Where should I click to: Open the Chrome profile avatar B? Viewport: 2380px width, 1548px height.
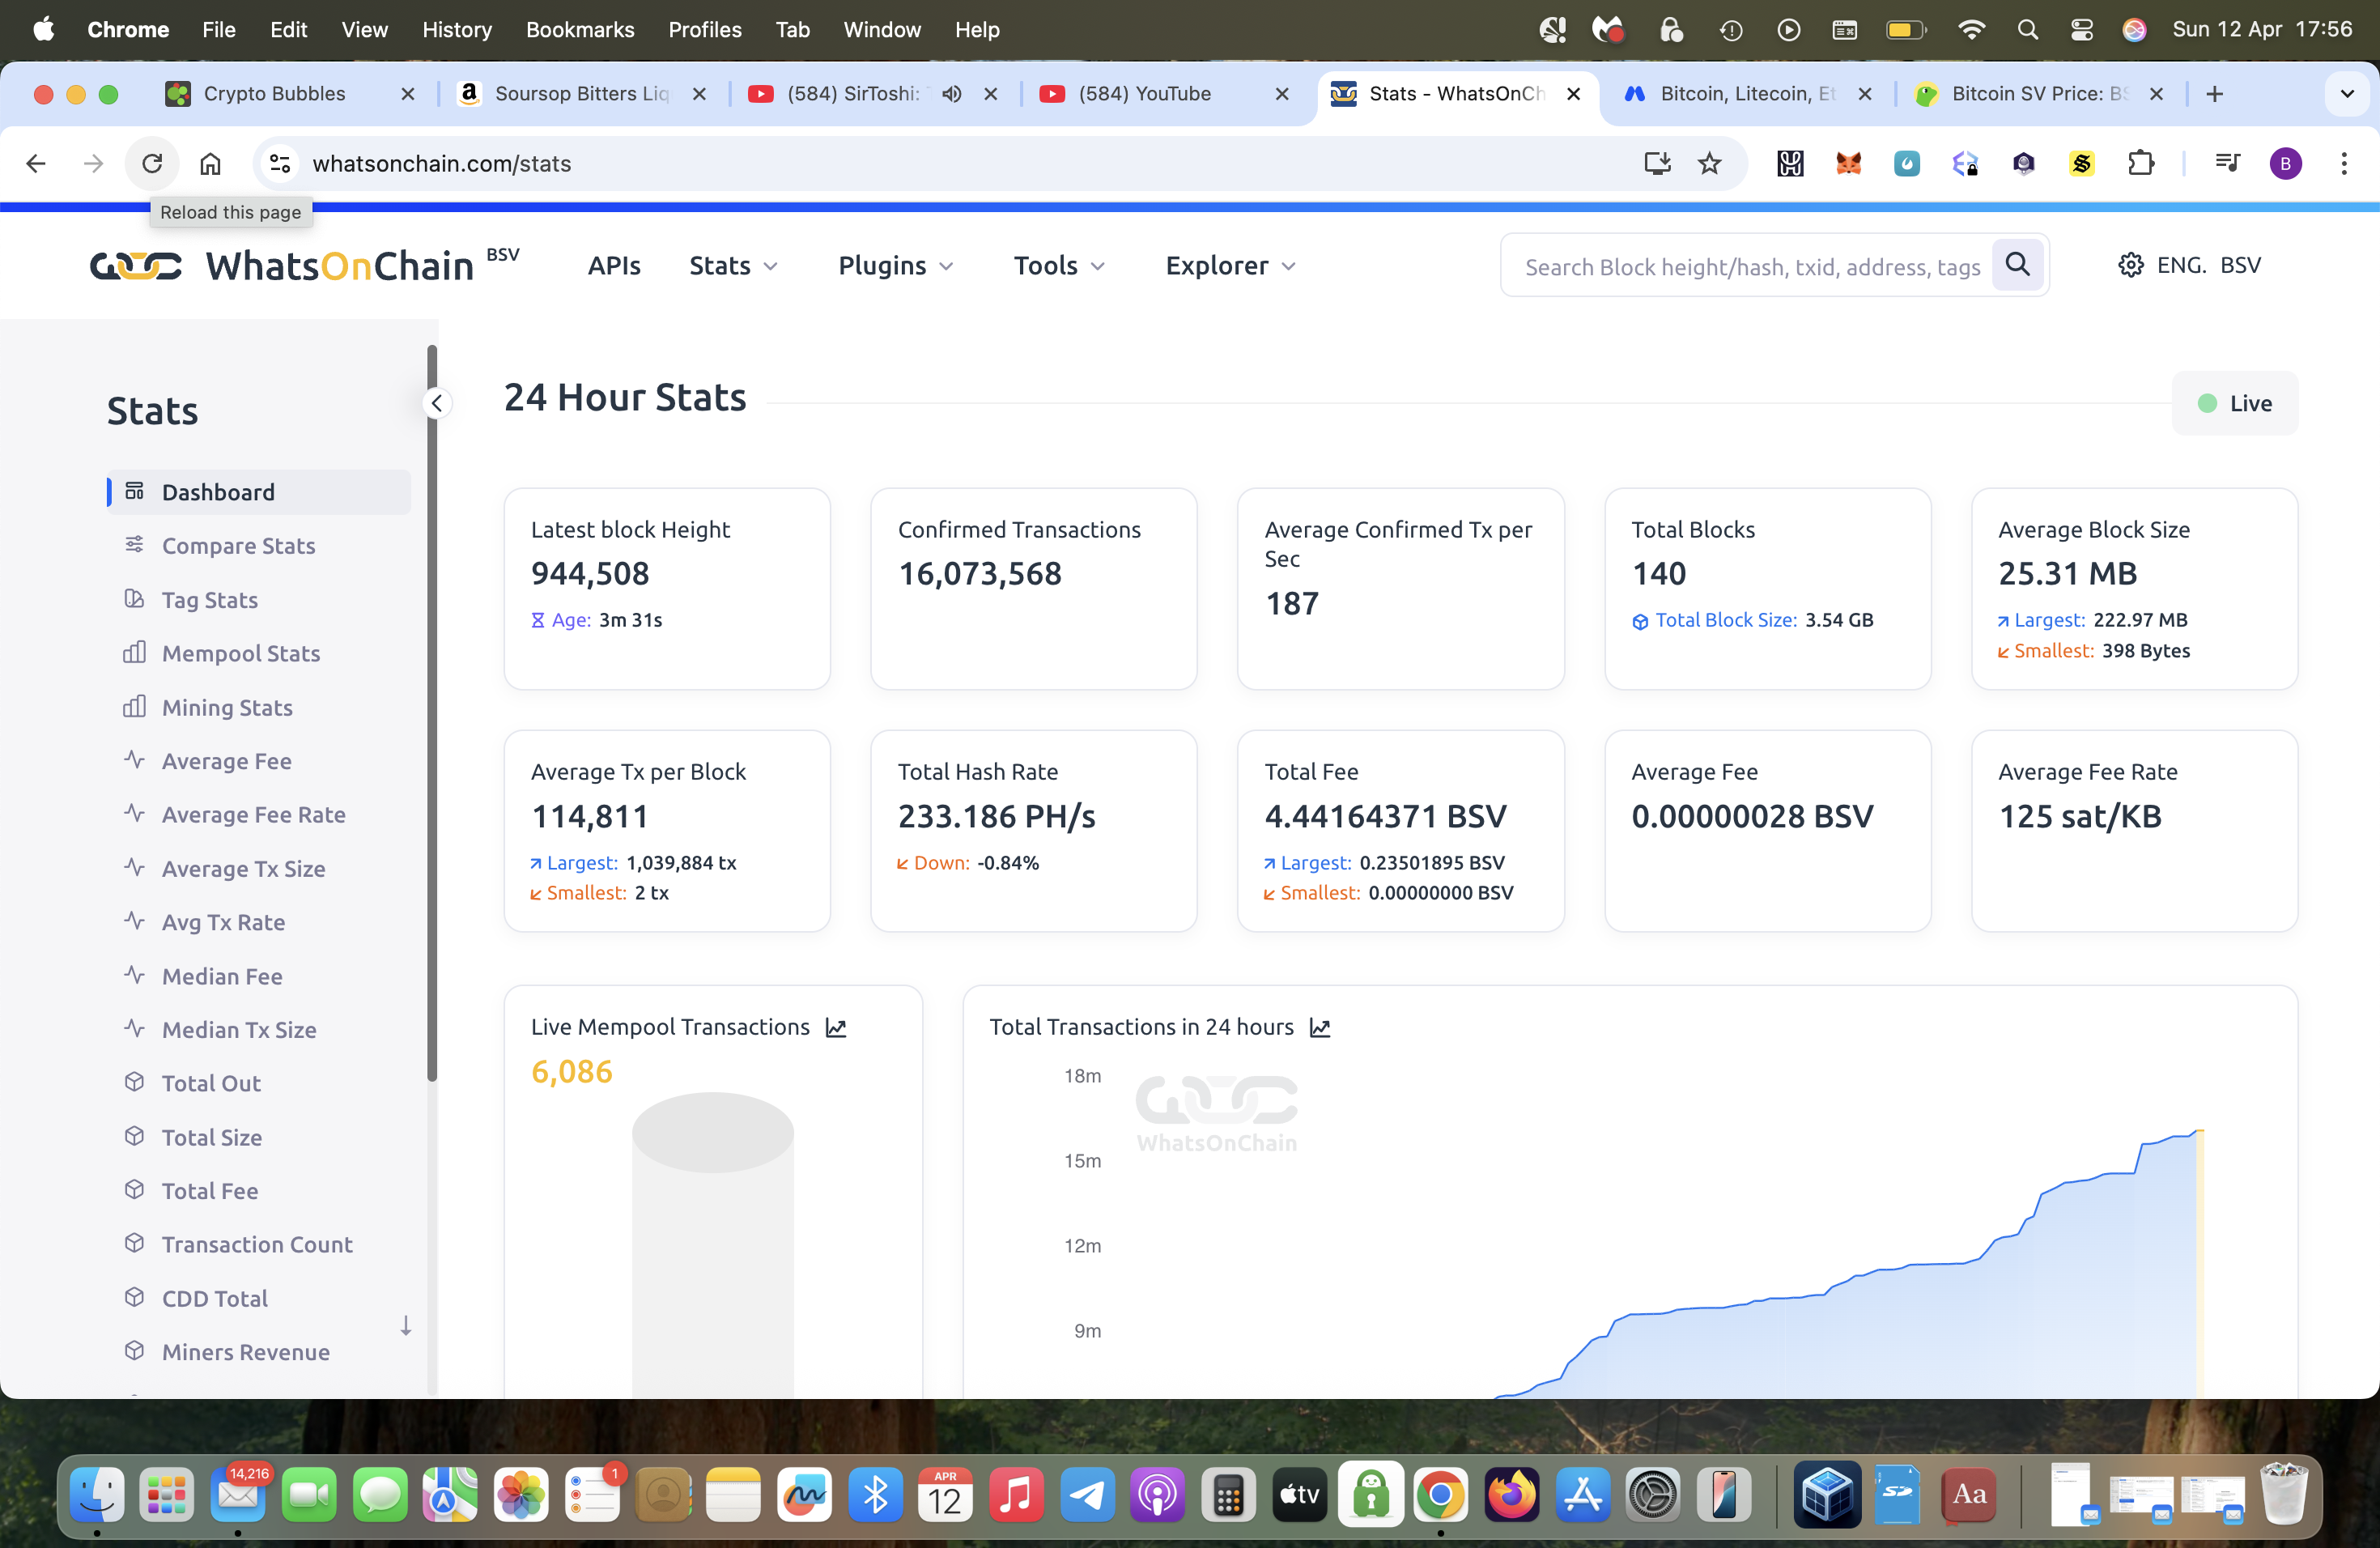2285,163
